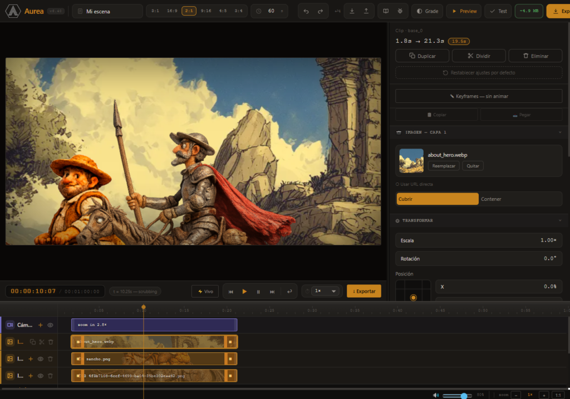The height and width of the screenshot is (399, 570).
Task: Open the Keyframes sin animar toggle
Action: 479,96
